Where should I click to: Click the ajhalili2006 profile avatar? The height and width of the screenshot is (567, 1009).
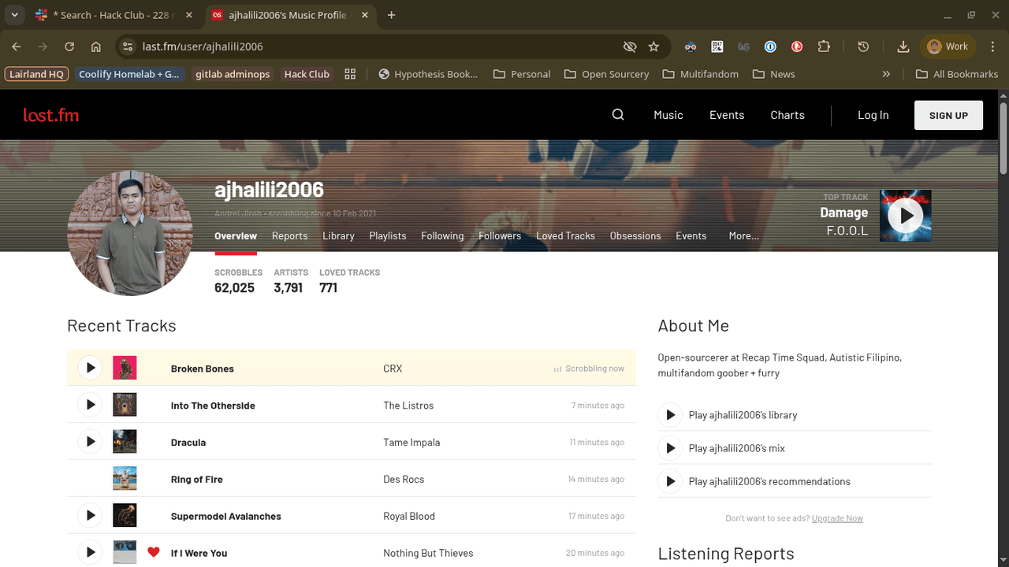(130, 233)
